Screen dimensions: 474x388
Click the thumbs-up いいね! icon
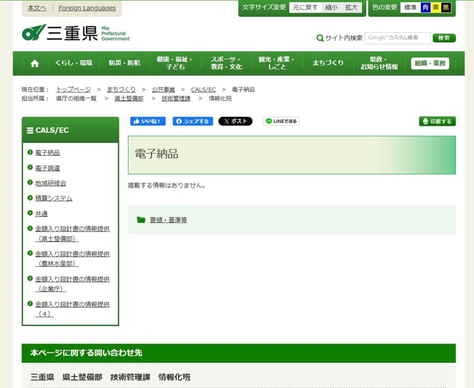pyautogui.click(x=137, y=121)
